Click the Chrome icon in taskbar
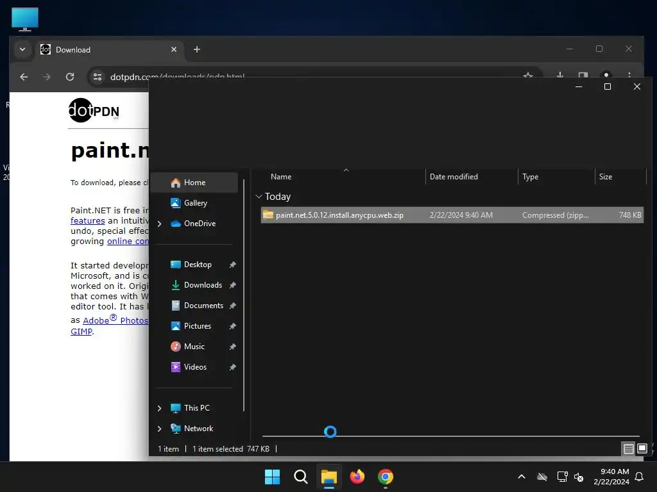 point(386,477)
